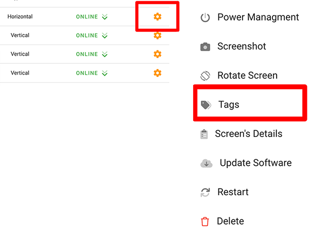Click the Screen's Details menu text

click(x=249, y=133)
